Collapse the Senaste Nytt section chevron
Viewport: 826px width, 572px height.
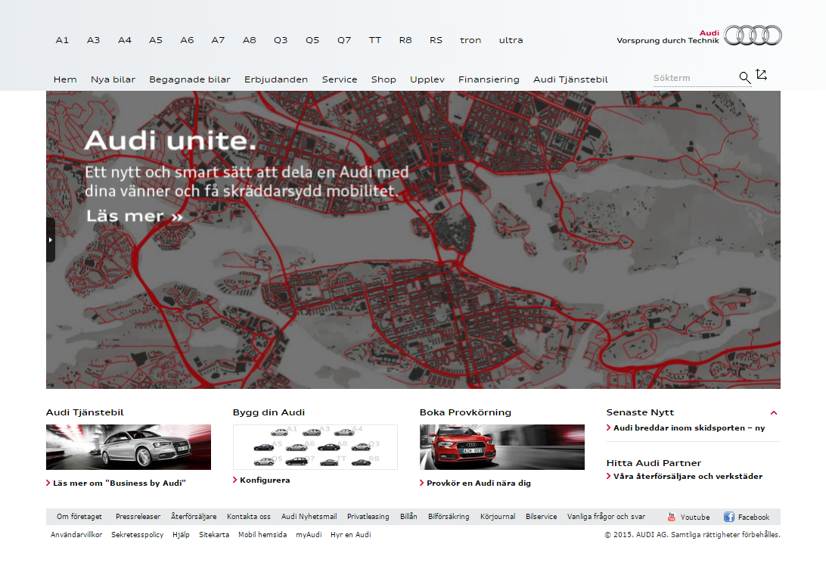[774, 413]
